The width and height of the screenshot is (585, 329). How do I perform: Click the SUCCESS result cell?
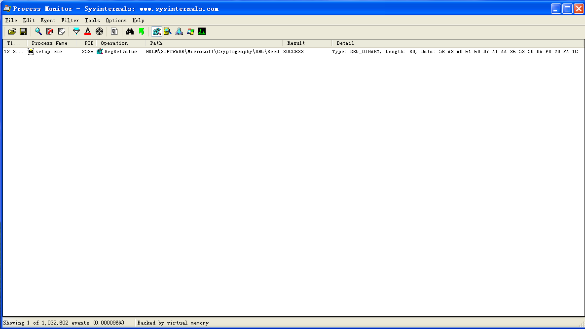point(293,52)
